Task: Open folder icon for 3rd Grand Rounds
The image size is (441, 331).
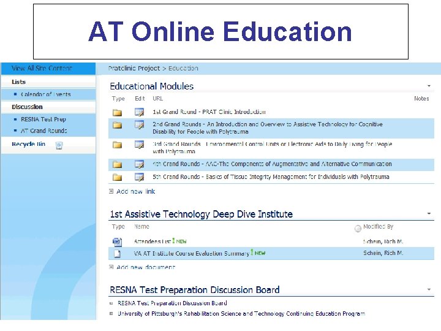Action: pos(117,145)
